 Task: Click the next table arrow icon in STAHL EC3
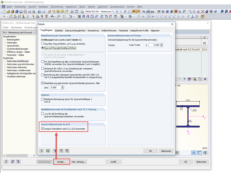(18, 162)
